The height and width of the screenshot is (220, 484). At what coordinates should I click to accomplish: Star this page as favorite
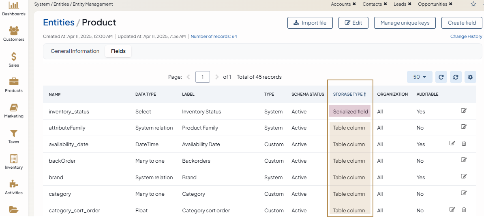point(473,4)
